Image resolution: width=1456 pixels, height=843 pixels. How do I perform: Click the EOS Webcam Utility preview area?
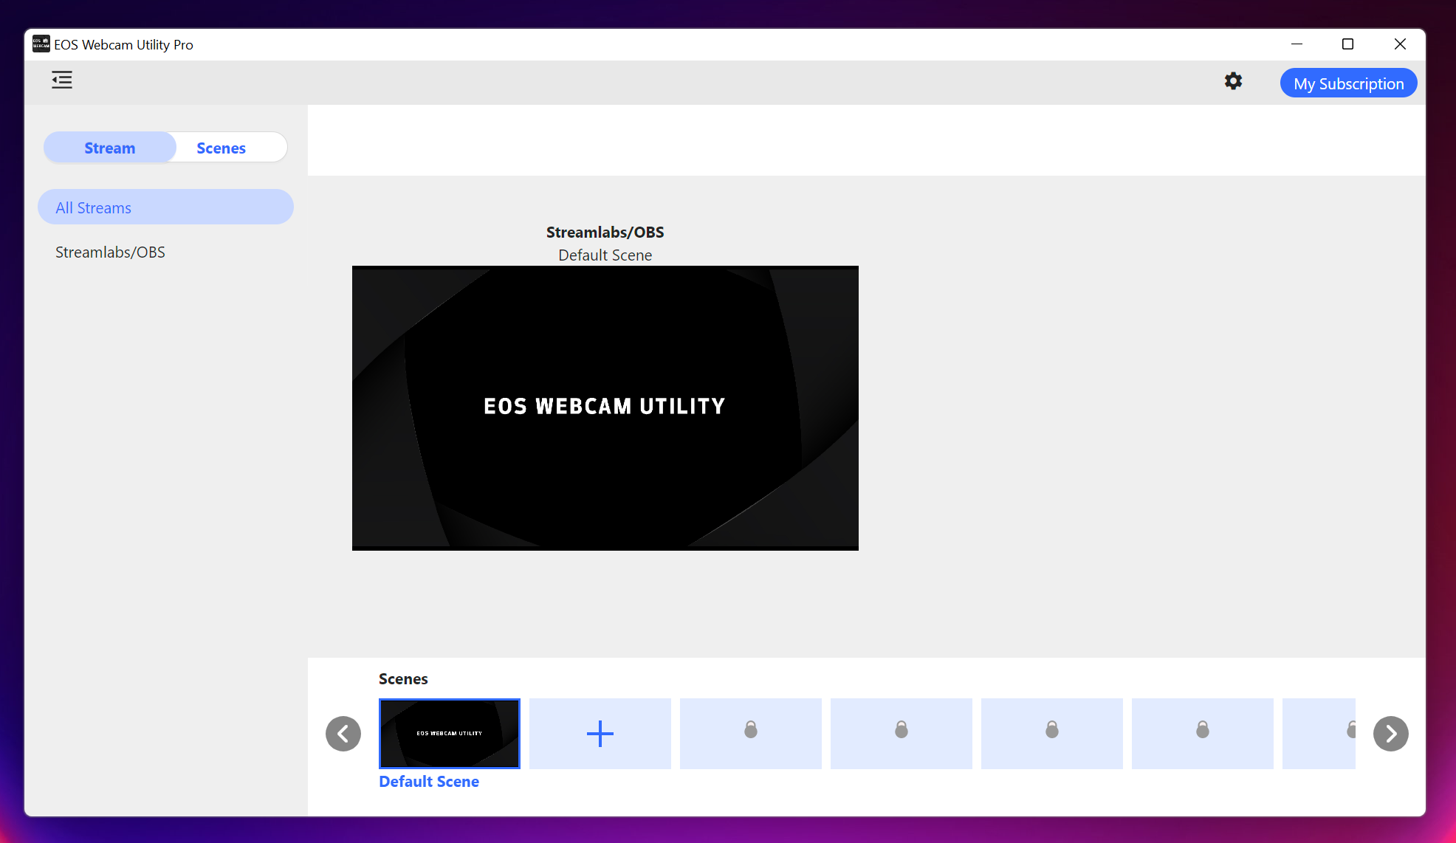[x=605, y=407]
